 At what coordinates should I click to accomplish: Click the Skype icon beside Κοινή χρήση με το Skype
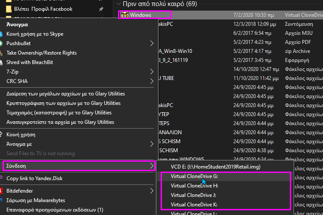1,34
